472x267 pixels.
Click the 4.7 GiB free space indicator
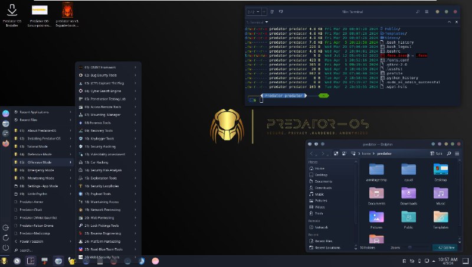[x=445, y=248]
